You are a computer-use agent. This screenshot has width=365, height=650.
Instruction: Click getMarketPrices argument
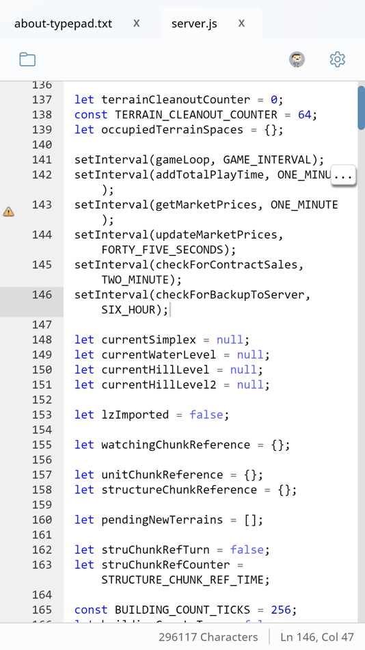tap(206, 205)
